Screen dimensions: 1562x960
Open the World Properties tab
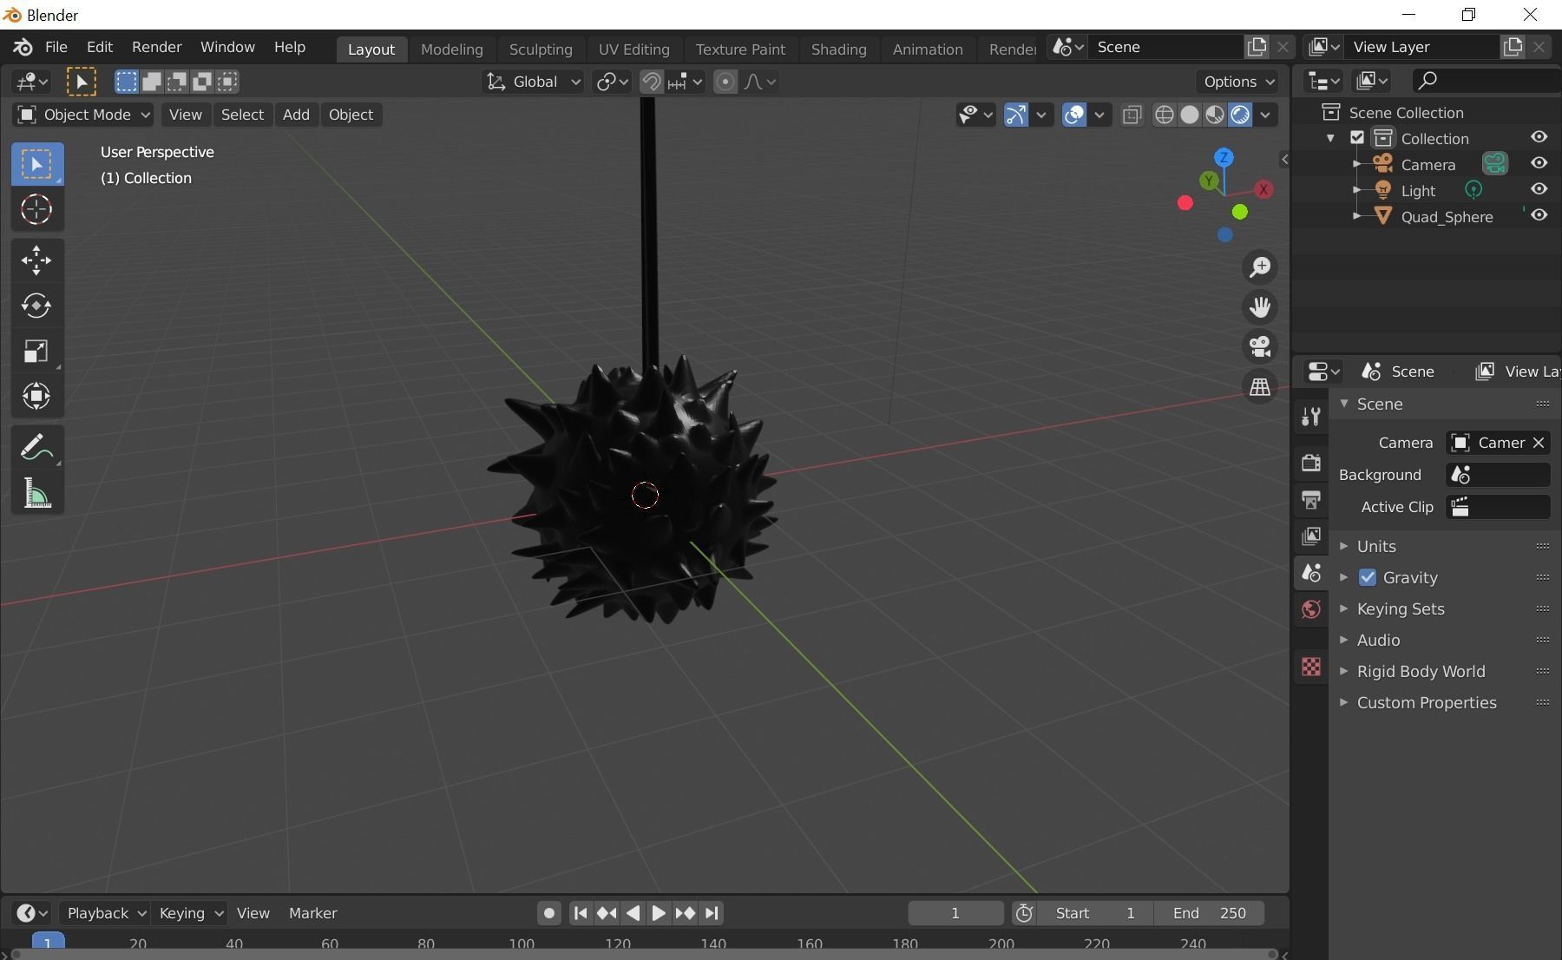pyautogui.click(x=1310, y=609)
